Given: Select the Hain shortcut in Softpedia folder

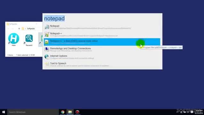Looking at the screenshot, I should tap(14, 40).
